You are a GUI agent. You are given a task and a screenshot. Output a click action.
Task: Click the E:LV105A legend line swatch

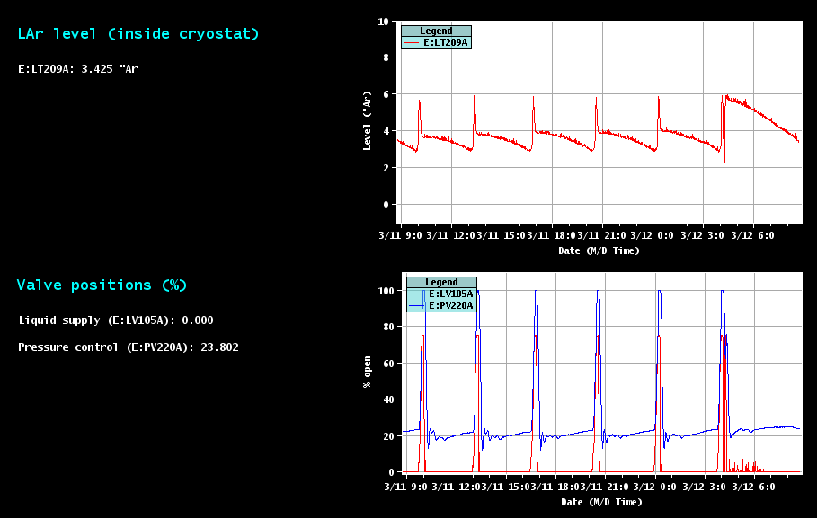click(x=417, y=294)
